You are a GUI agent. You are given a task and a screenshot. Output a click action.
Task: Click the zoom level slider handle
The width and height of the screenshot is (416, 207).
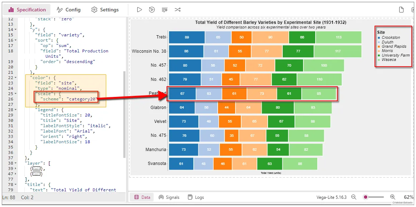tap(366, 197)
